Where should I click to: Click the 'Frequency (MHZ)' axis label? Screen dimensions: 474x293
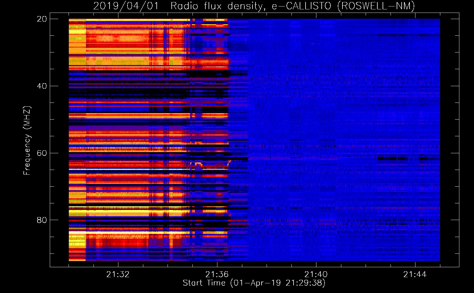27,140
